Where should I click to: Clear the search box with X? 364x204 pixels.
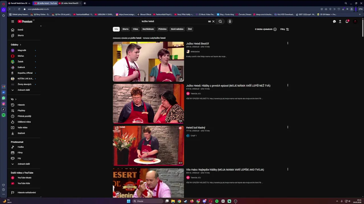pyautogui.click(x=213, y=21)
